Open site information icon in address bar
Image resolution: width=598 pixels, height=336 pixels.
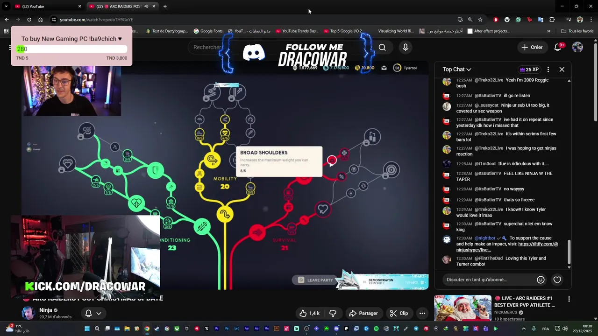[54, 20]
